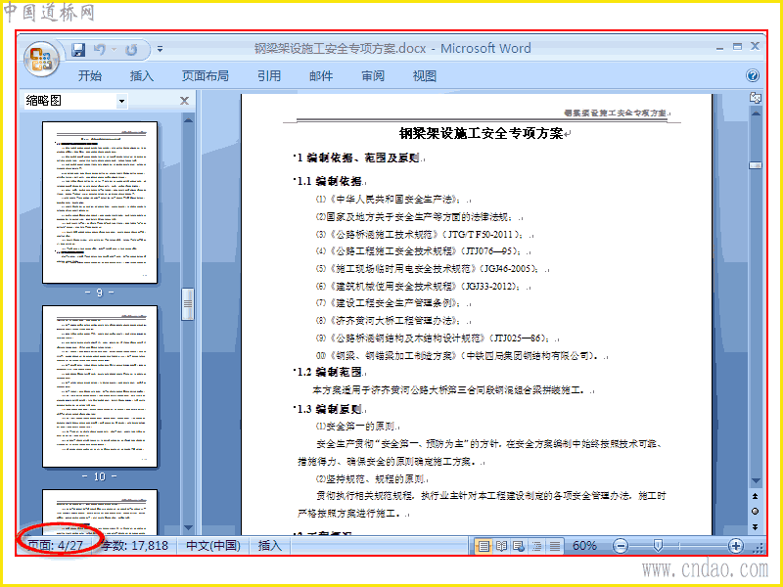The image size is (783, 587).
Task: Toggle the 插入 overtype mode indicator
Action: [270, 545]
